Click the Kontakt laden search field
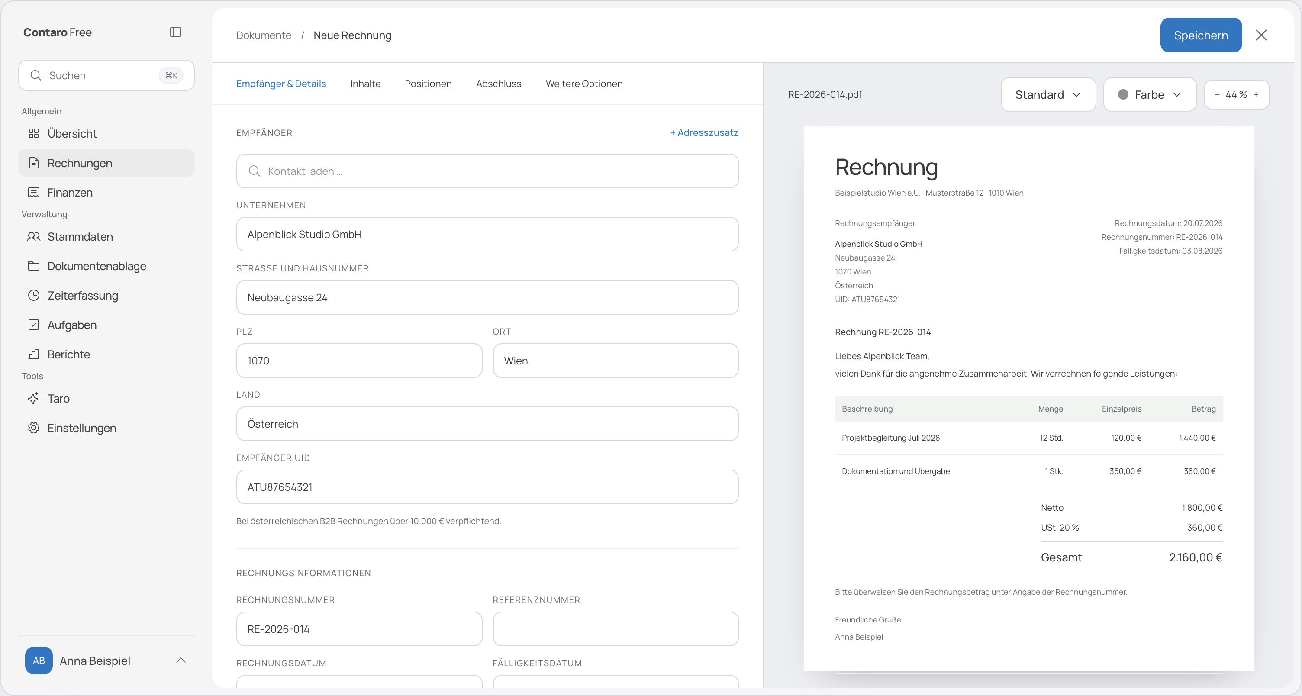The height and width of the screenshot is (696, 1302). pos(487,171)
